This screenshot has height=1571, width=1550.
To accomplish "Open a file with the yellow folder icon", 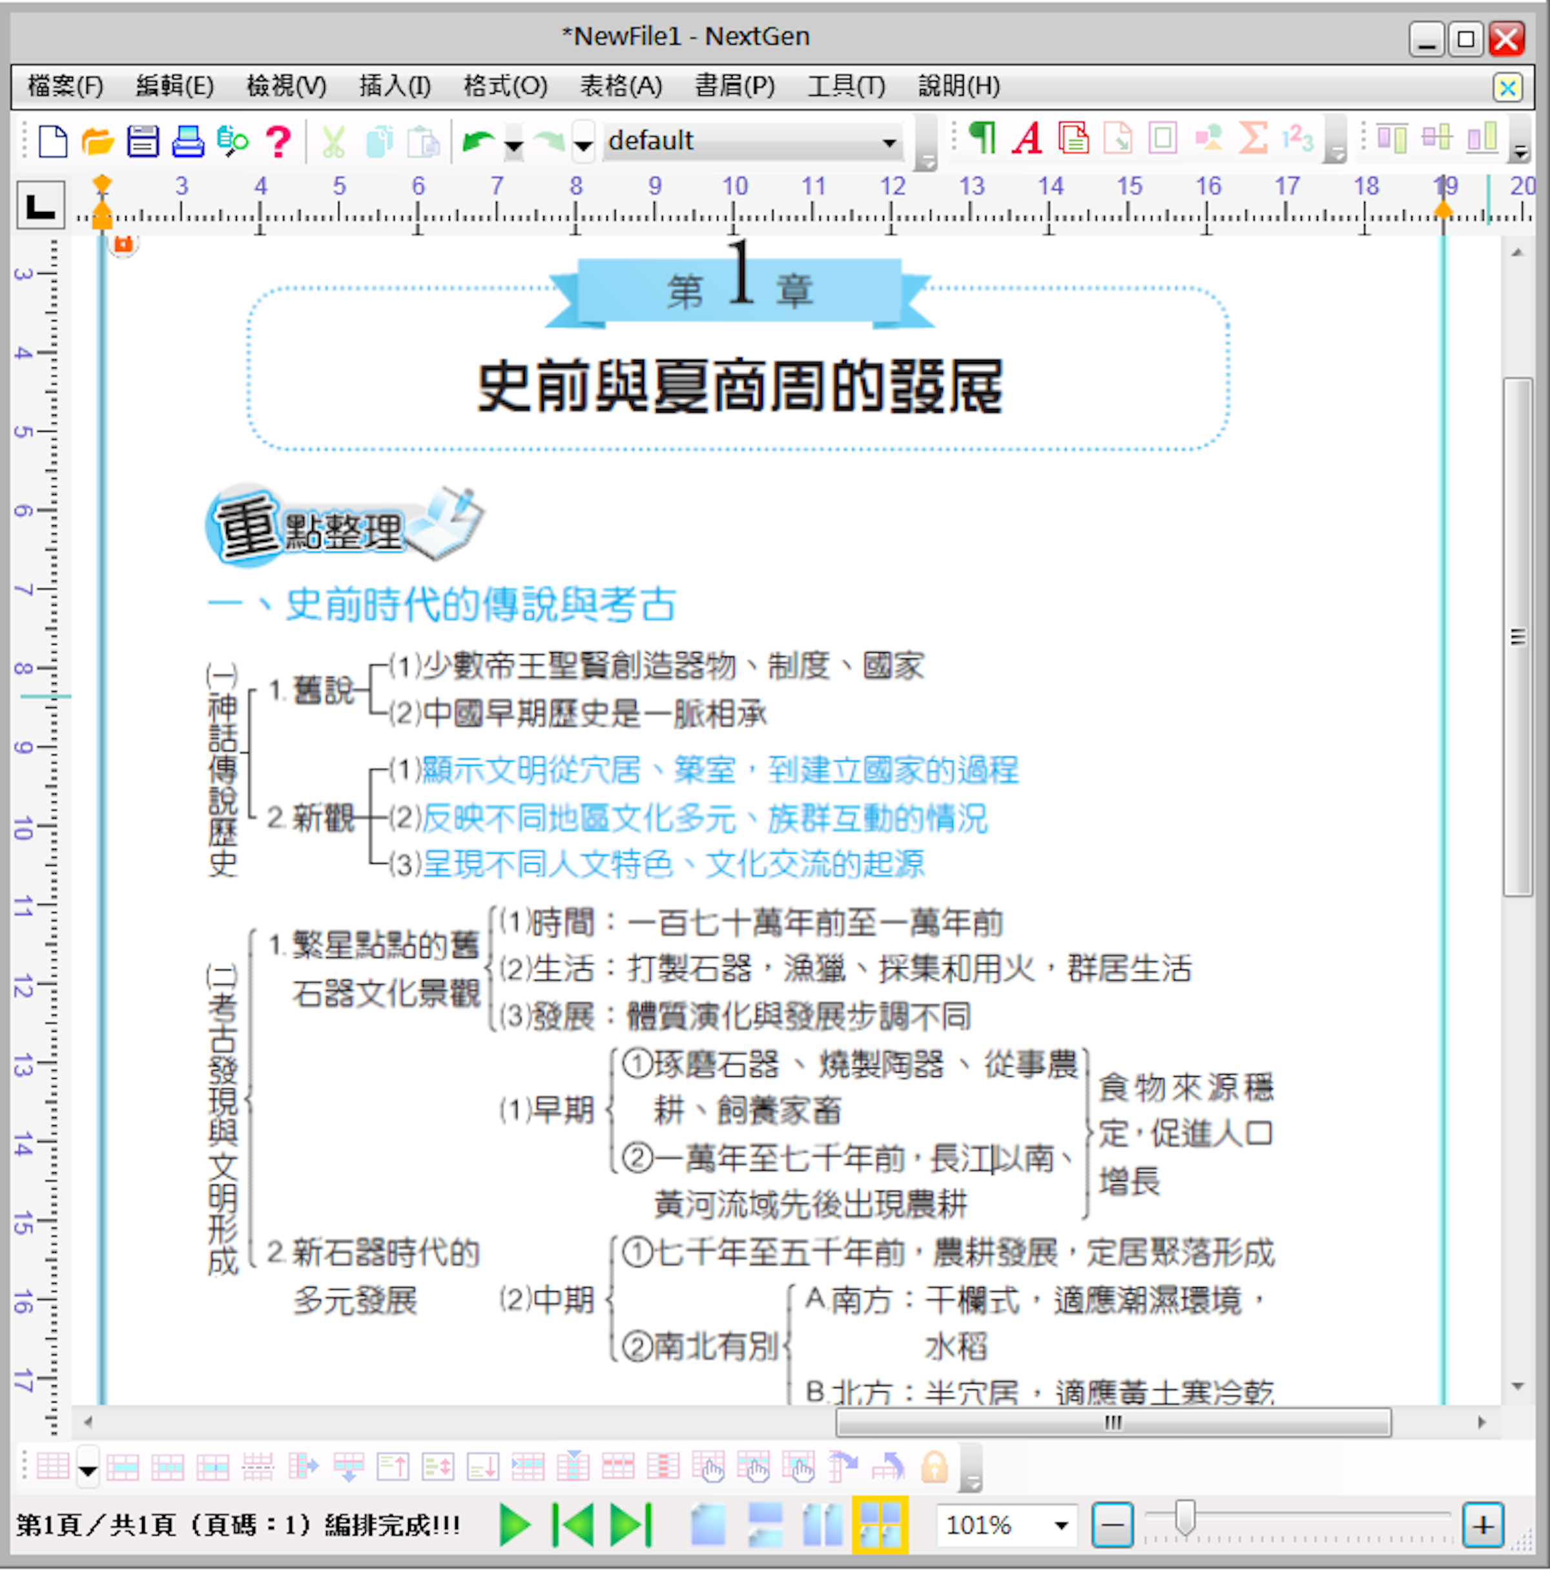I will point(98,141).
